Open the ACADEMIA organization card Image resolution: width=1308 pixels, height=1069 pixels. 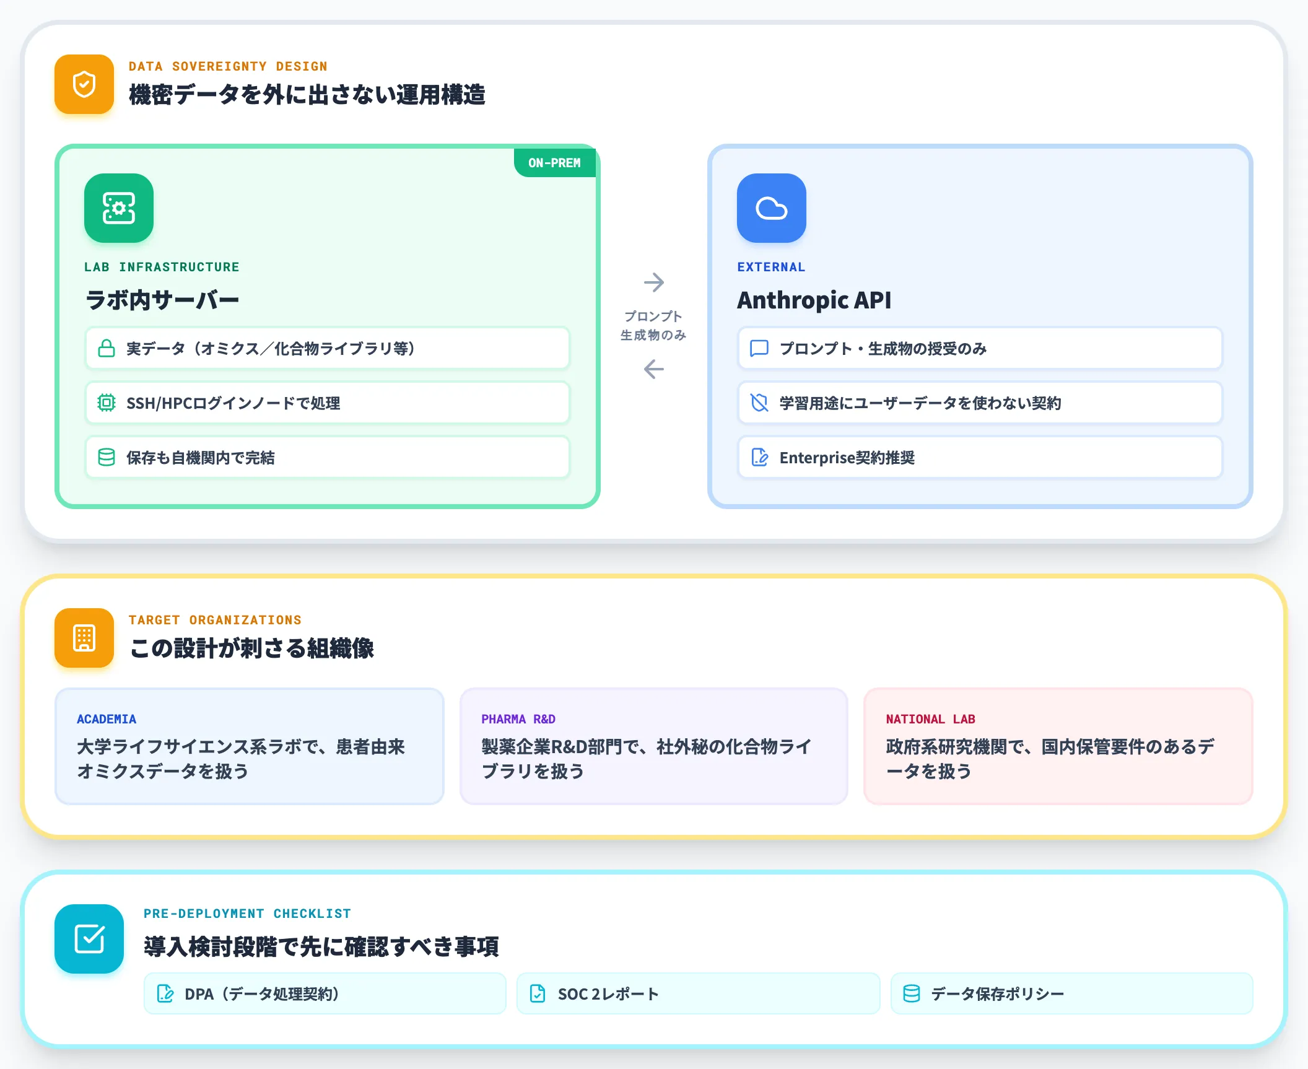250,746
